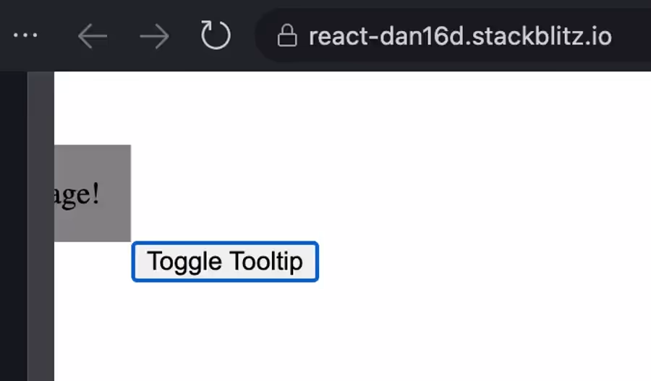Go forward with the right arrow

pos(155,36)
